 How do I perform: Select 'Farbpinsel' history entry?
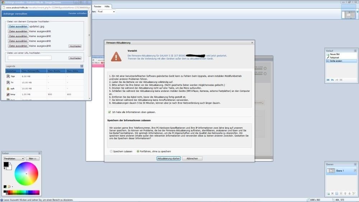coord(341,58)
